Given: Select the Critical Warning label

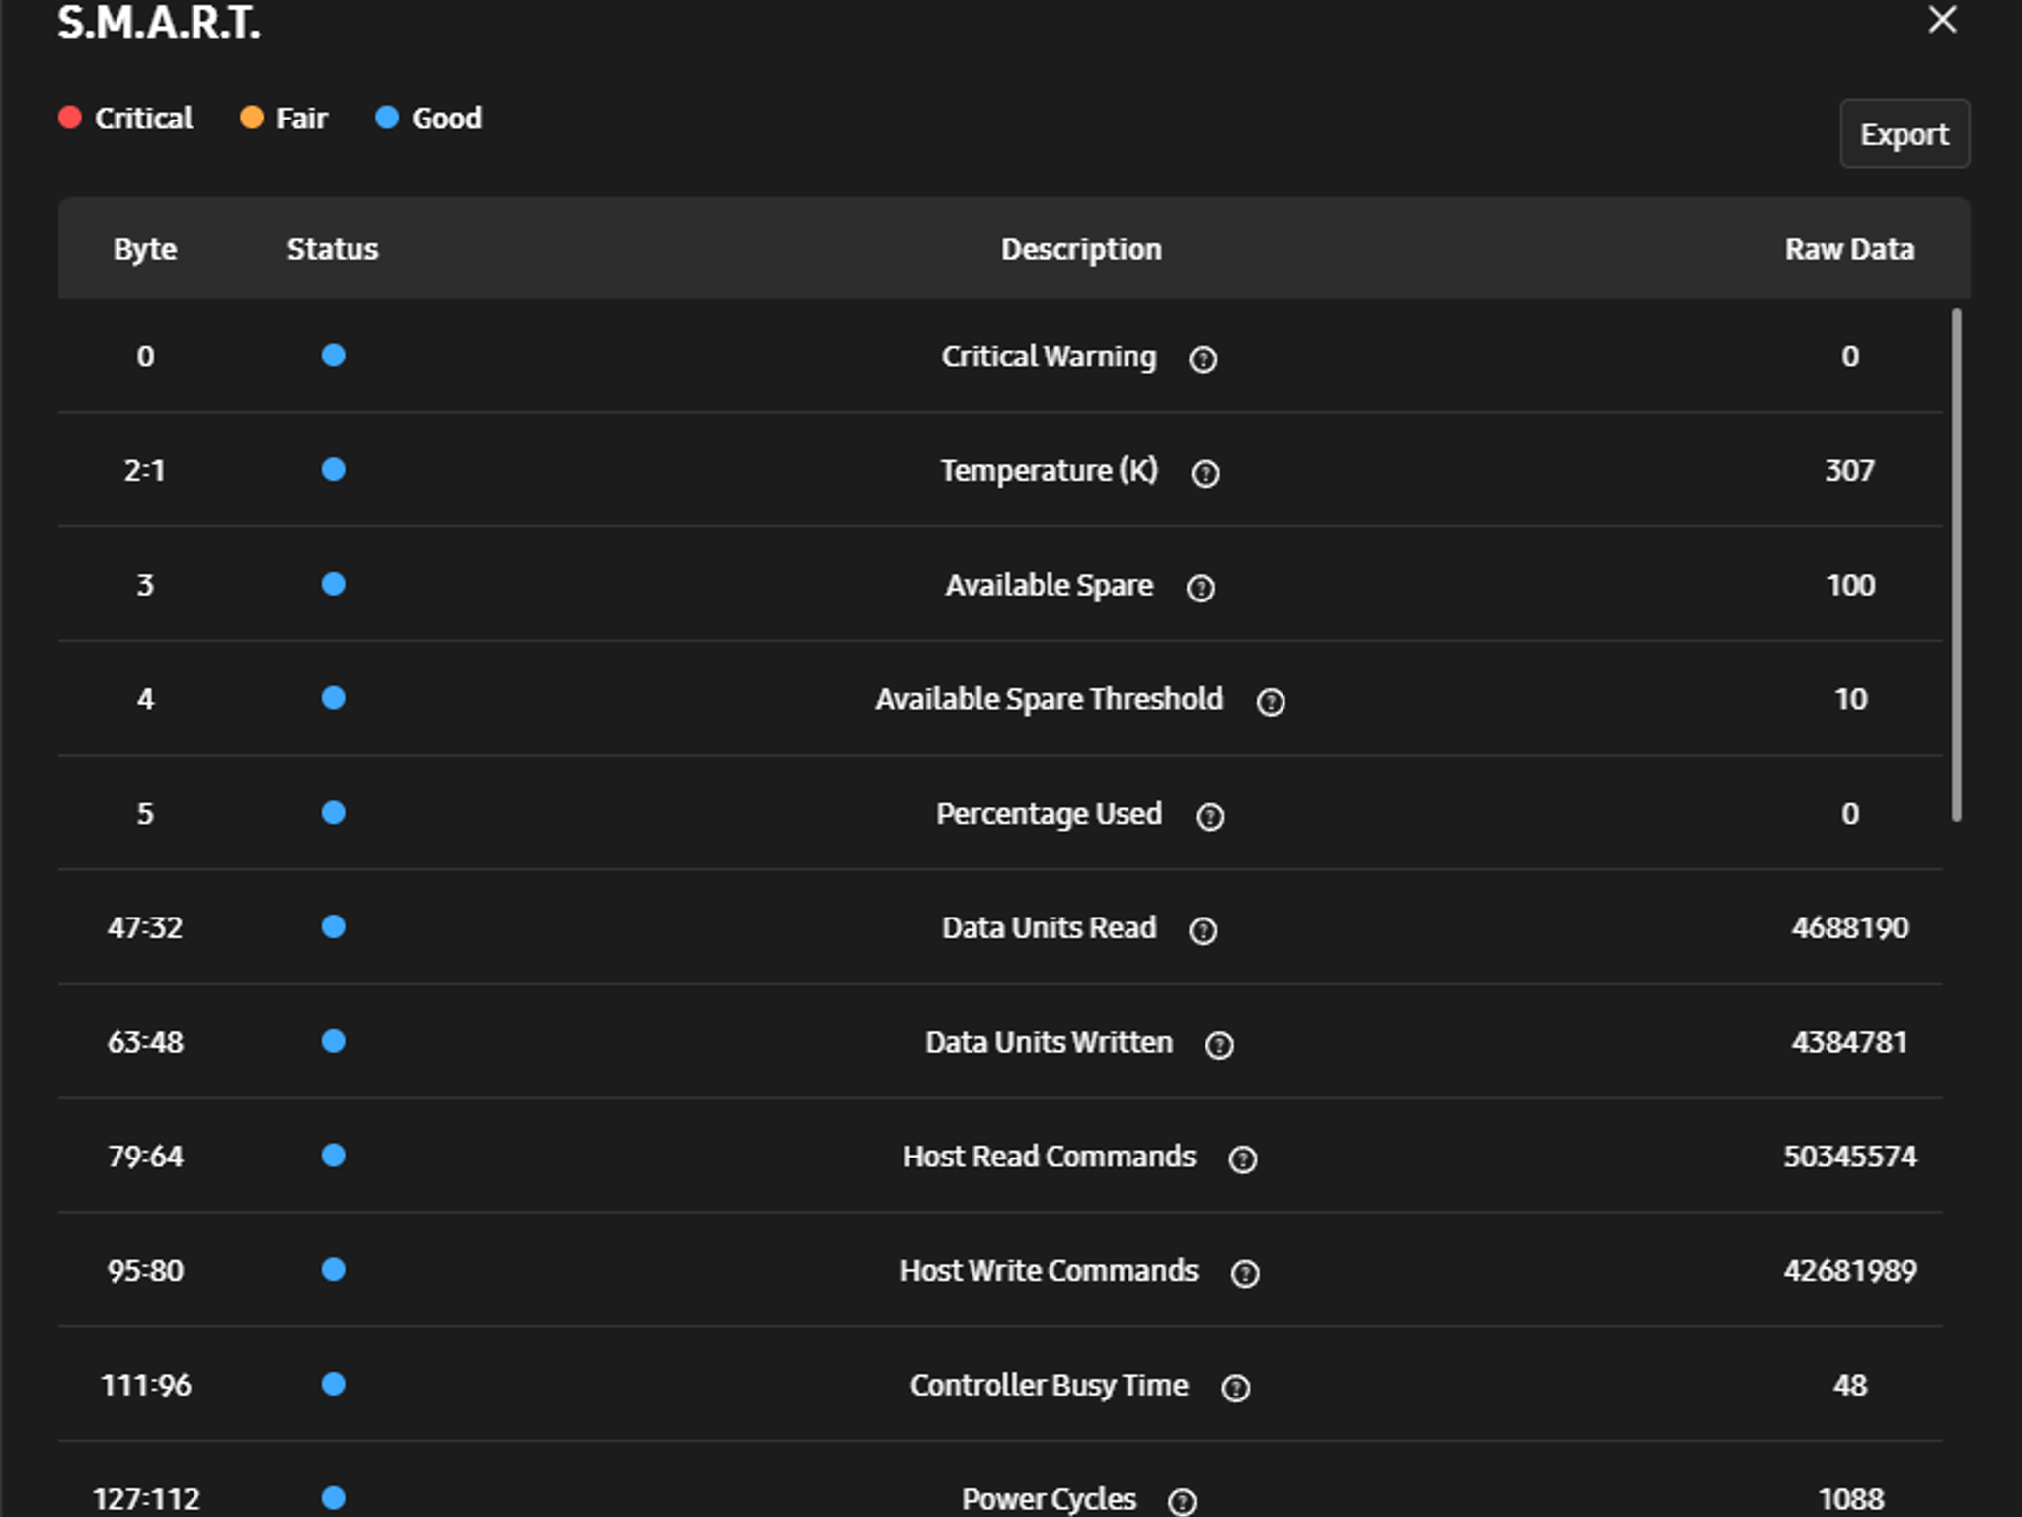Looking at the screenshot, I should (x=1049, y=357).
